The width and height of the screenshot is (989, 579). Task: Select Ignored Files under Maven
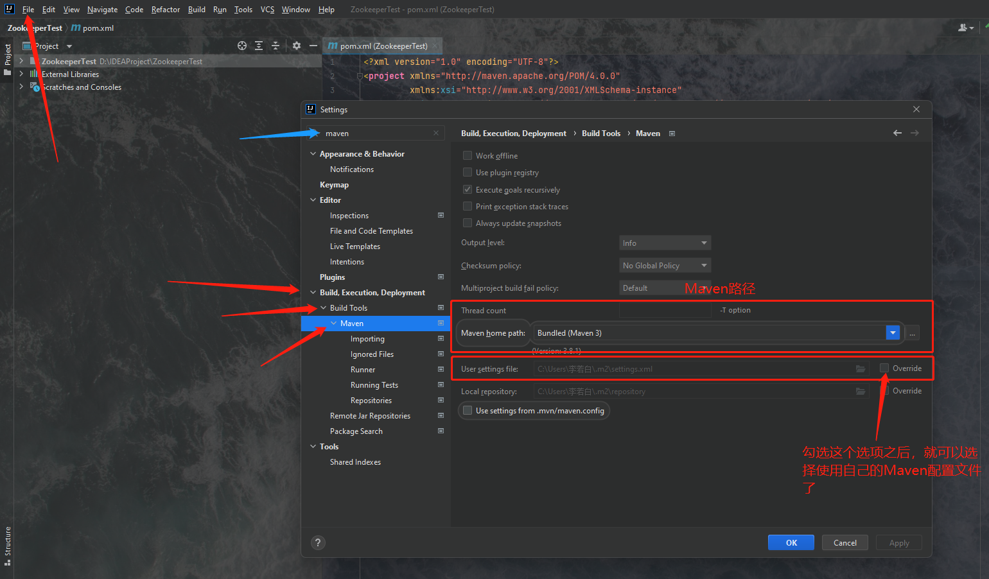[x=372, y=354]
